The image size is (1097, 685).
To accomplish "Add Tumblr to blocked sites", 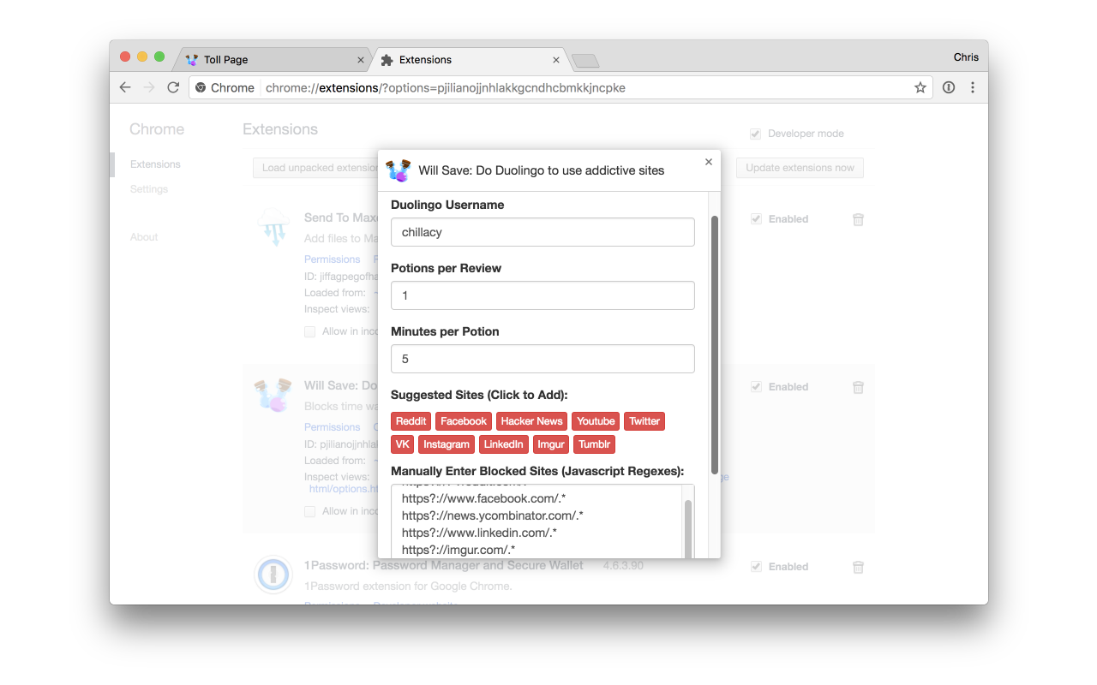I will tap(594, 444).
